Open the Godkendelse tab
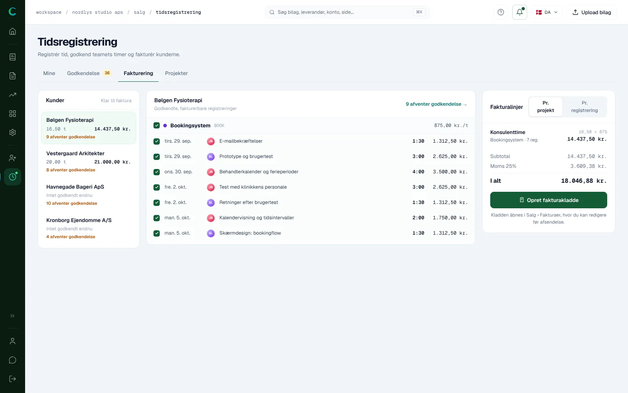This screenshot has width=628, height=393. tap(89, 73)
